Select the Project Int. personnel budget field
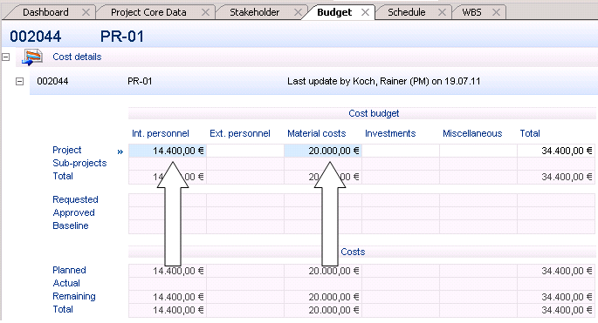 click(x=168, y=151)
